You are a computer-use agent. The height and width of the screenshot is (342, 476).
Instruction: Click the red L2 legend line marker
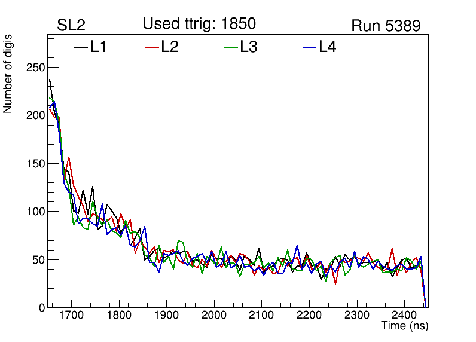coord(152,48)
